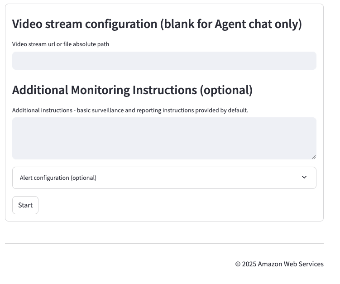The image size is (340, 284).
Task: Open the Alert configuration (optional) expander
Action: pos(164,178)
